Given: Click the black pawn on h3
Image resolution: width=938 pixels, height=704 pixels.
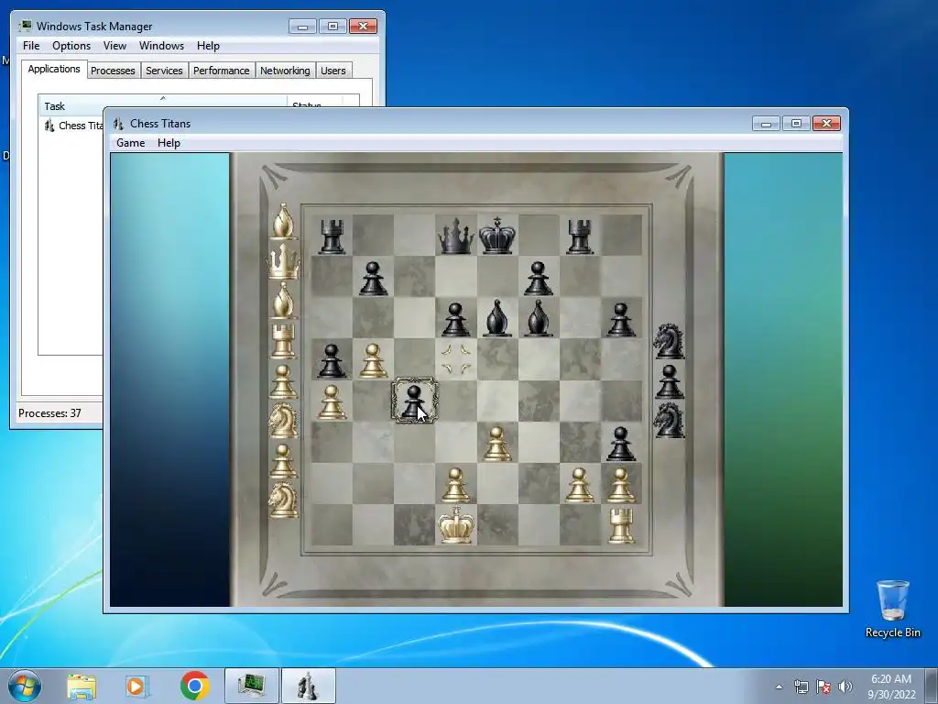Looking at the screenshot, I should pyautogui.click(x=621, y=444).
